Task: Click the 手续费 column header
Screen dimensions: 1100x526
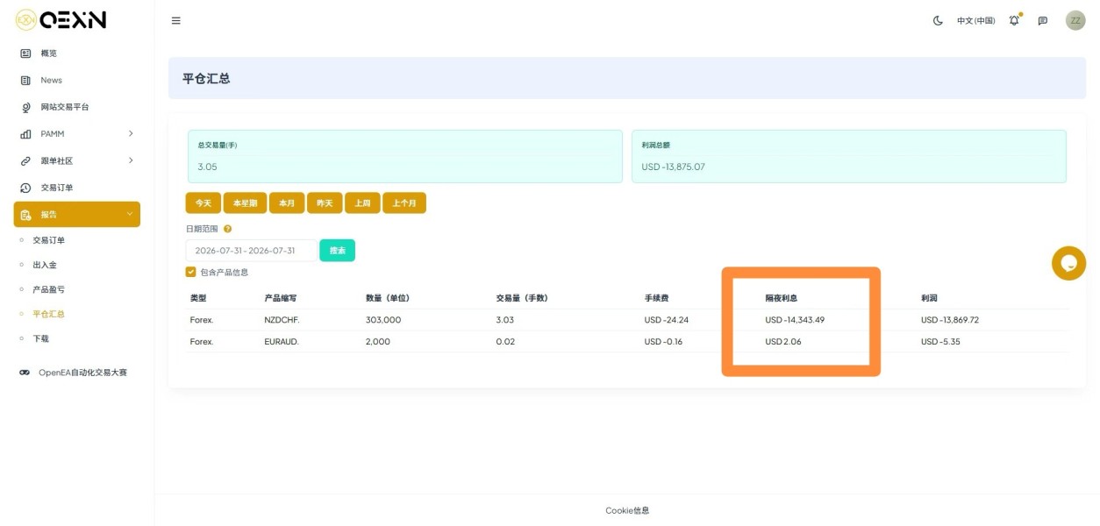Action: (x=658, y=298)
